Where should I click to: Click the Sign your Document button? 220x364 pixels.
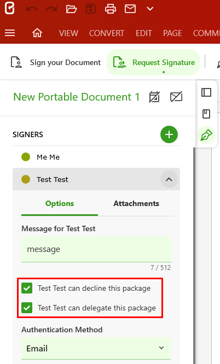[x=56, y=62]
